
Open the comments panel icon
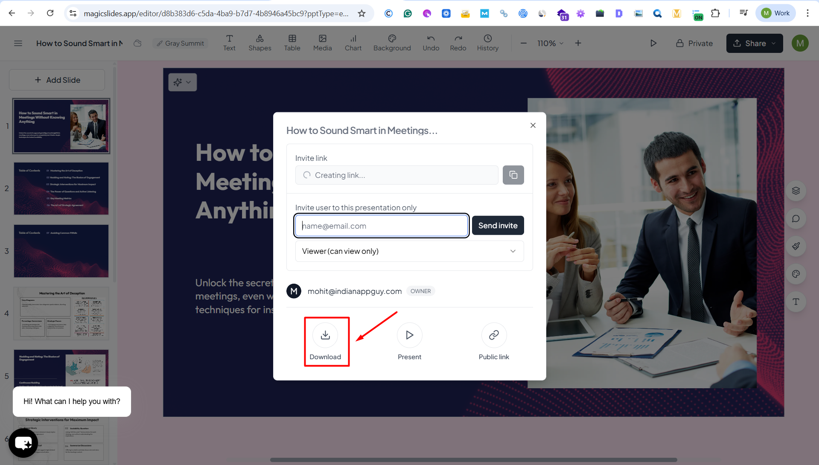(796, 218)
